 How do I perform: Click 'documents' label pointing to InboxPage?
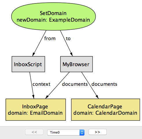(x=75, y=84)
